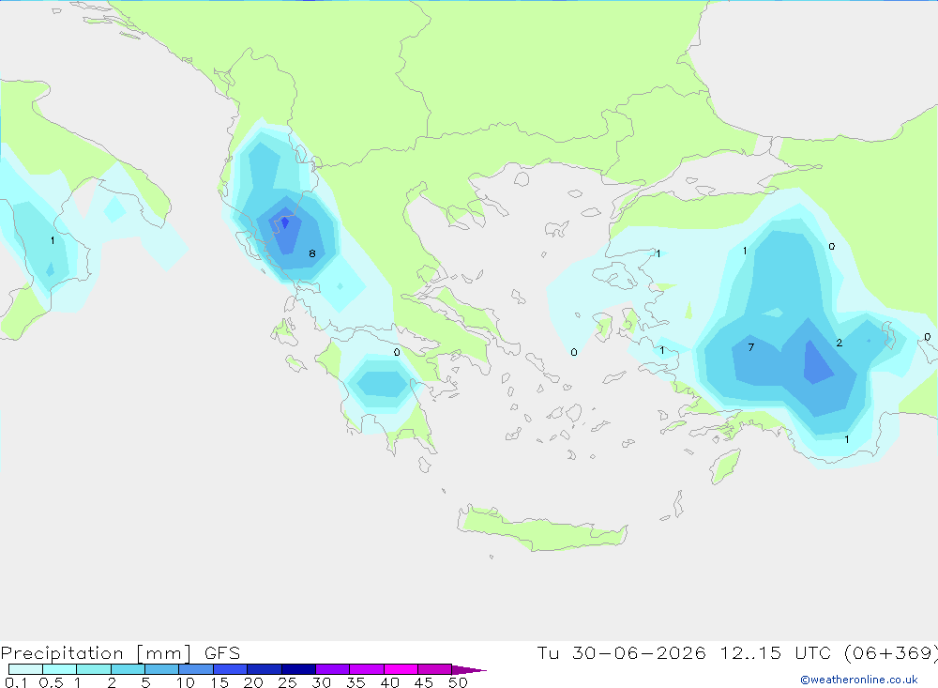Pick the 25–30 mm navy legend swatch
Image resolution: width=938 pixels, height=688 pixels.
coord(298,669)
